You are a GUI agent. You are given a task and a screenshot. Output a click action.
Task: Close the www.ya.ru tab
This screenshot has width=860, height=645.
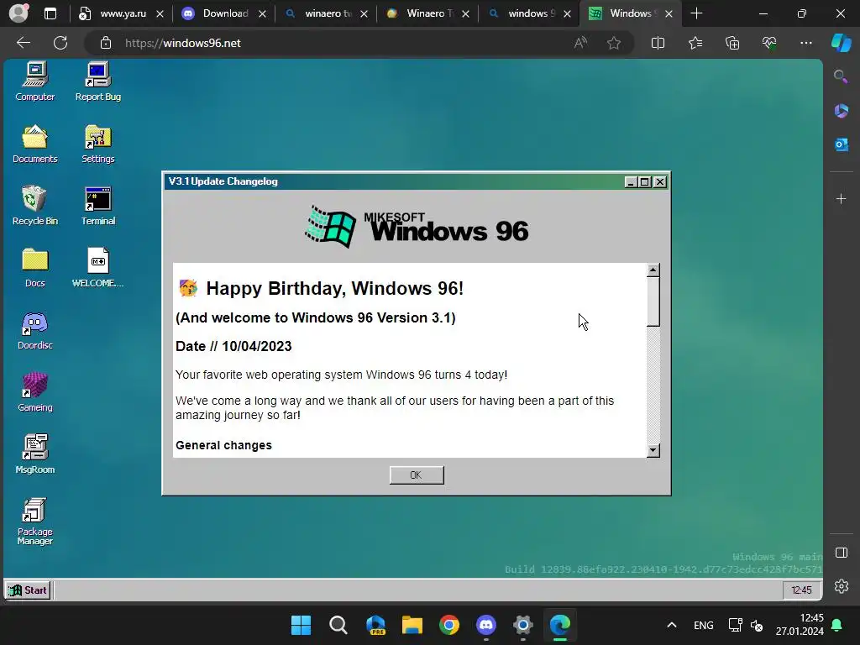click(160, 13)
